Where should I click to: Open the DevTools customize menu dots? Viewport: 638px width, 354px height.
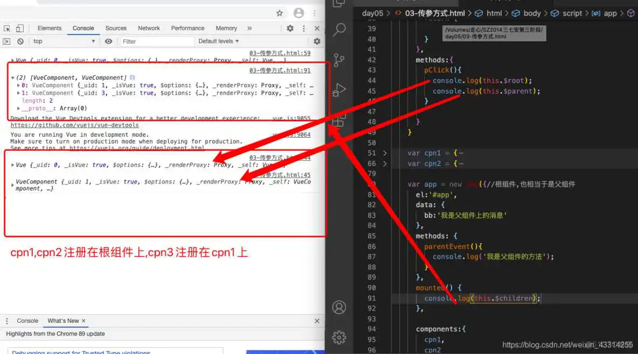tap(303, 29)
